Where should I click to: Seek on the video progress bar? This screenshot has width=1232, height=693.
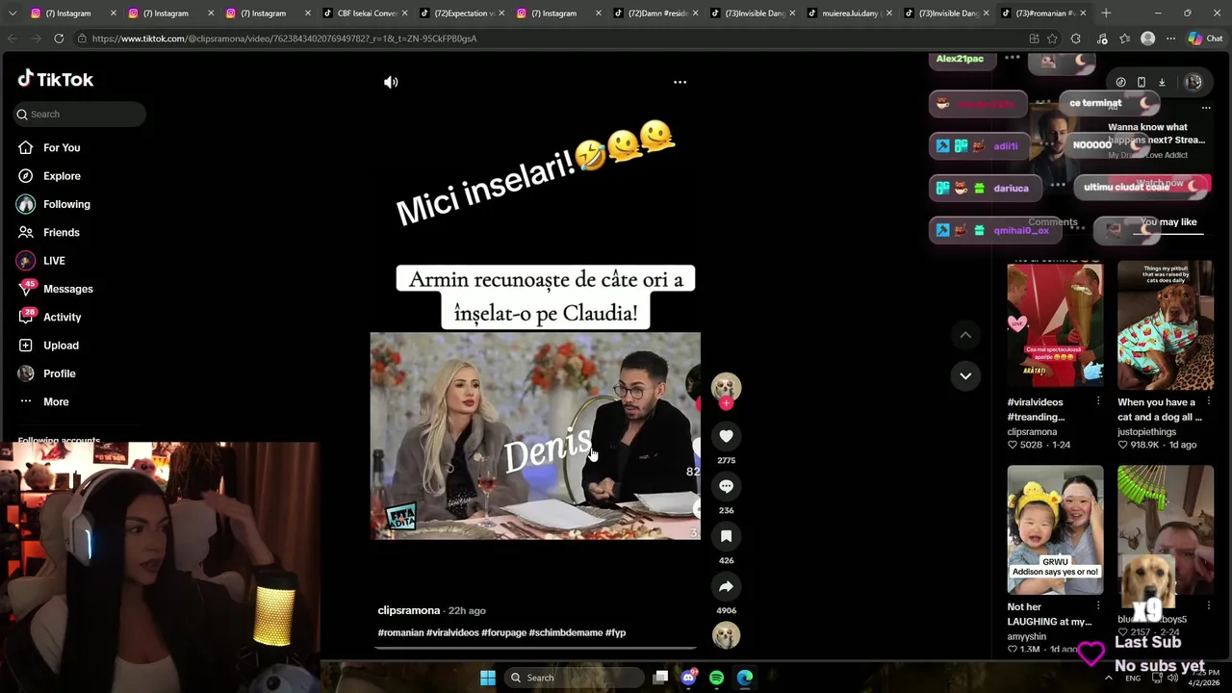pyautogui.click(x=535, y=649)
